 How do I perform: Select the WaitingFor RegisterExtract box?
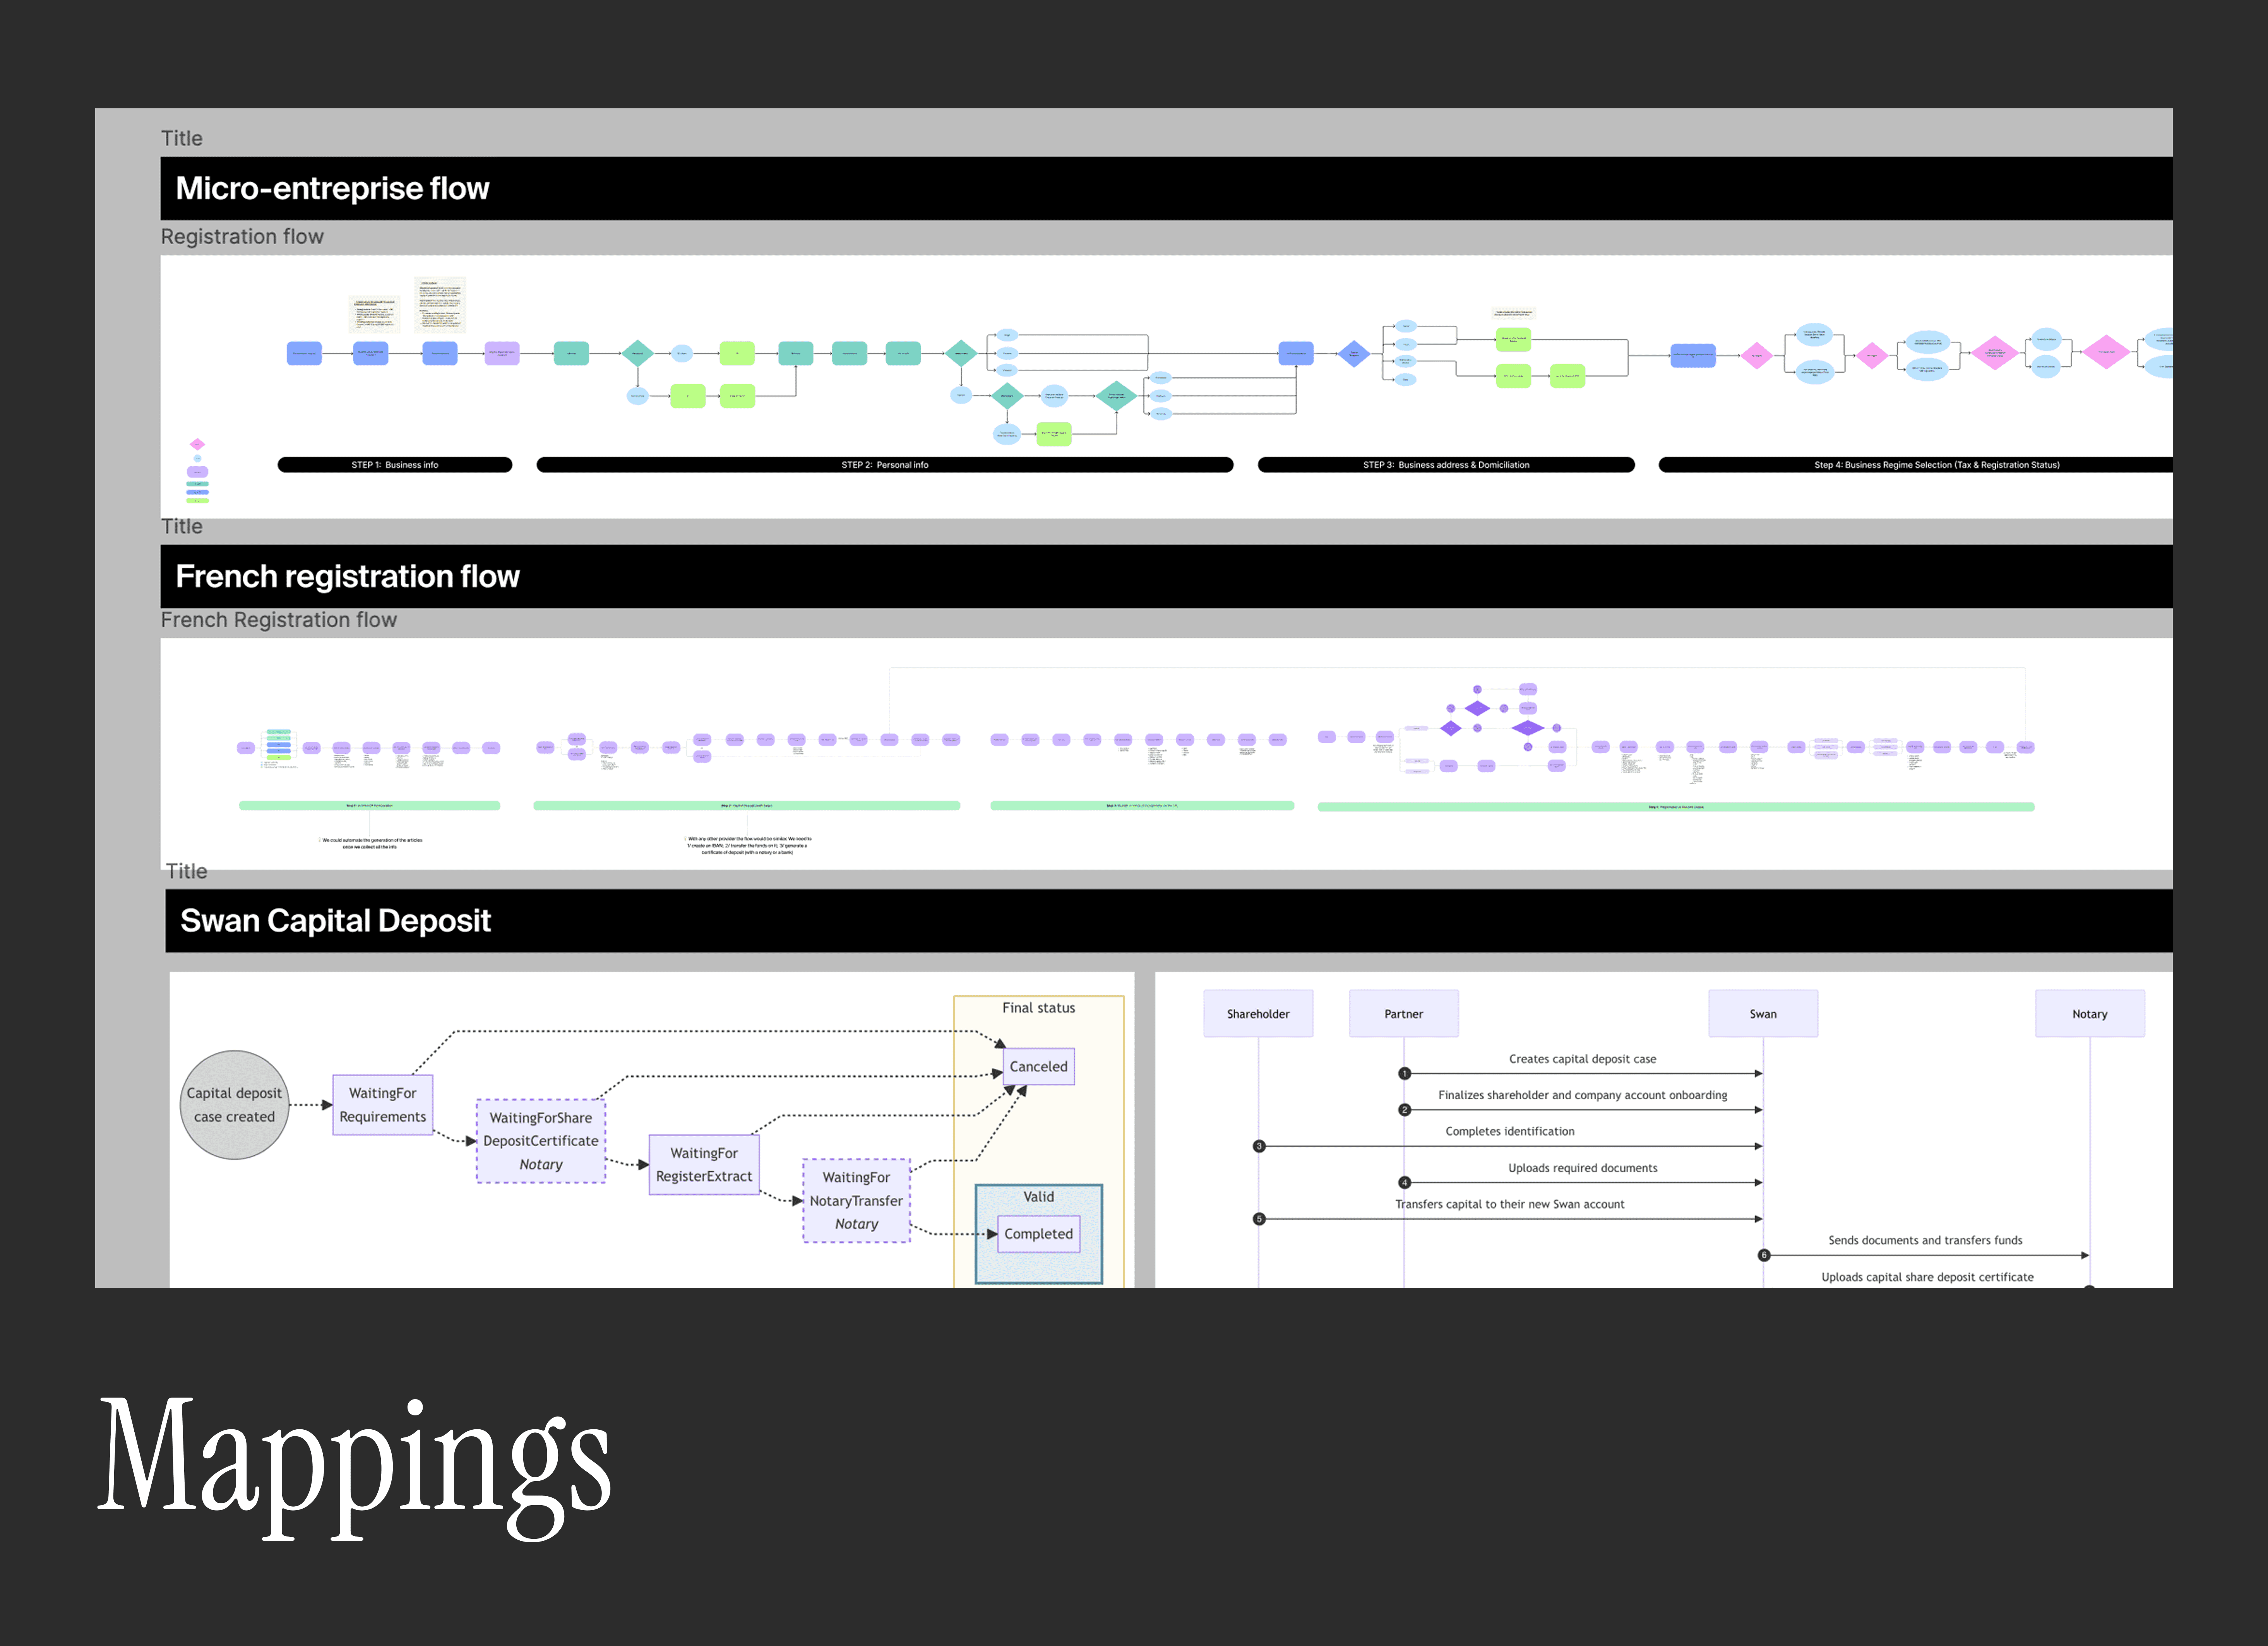pos(704,1165)
